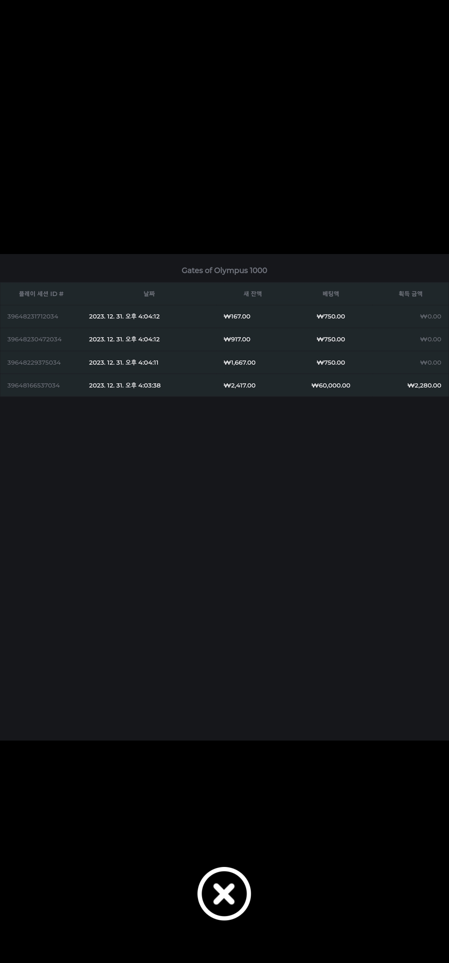Image resolution: width=449 pixels, height=963 pixels.
Task: Select the 오후 4:04:11 date entry
Action: (x=123, y=363)
